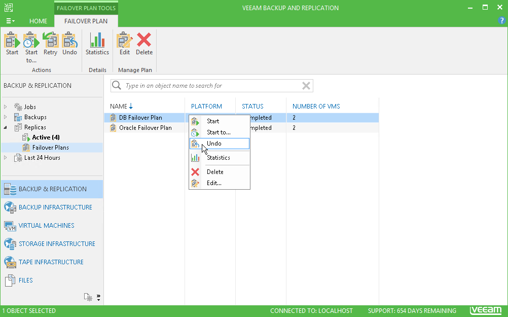Screen dimensions: 508x317
Task: Click the Edit plan ribbon icon
Action: [124, 44]
